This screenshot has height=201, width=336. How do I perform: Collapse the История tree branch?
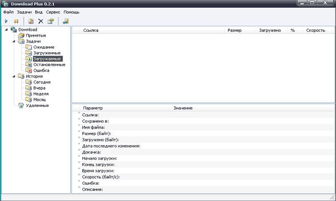pyautogui.click(x=14, y=76)
